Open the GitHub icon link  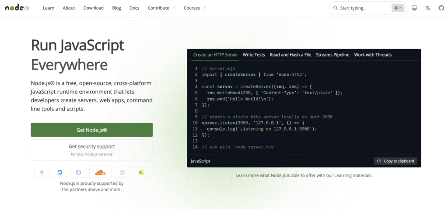[x=441, y=8]
